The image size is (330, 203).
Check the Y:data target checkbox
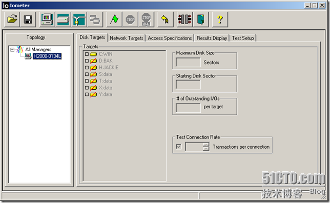coord(87,94)
